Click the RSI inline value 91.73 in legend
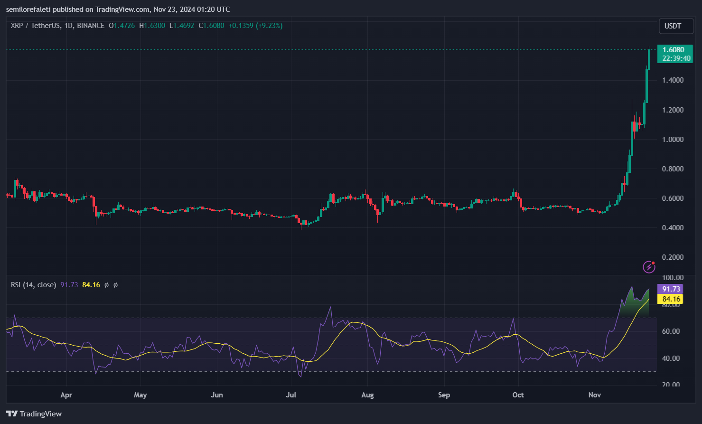Screen dimensions: 702x424 click(69, 285)
